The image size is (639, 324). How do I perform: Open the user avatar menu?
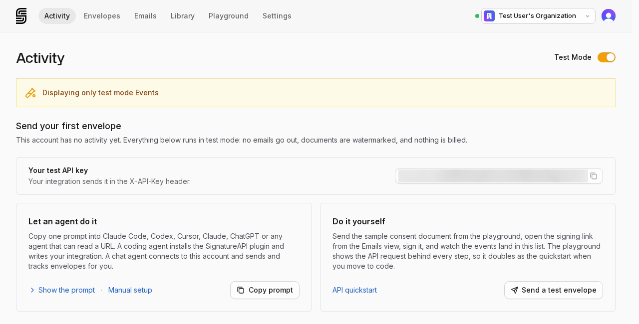(609, 16)
